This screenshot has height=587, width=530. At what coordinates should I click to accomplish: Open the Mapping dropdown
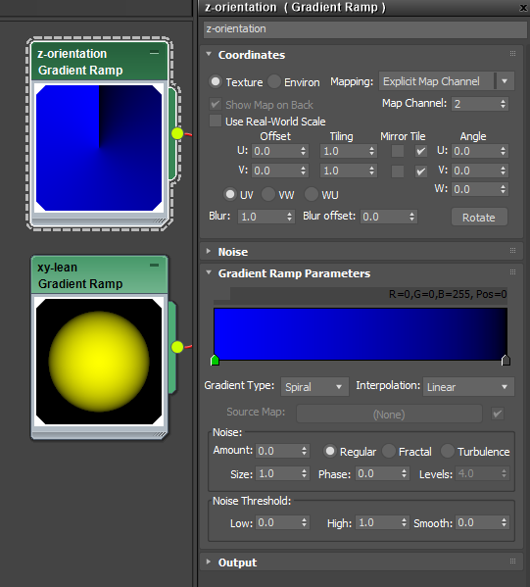[x=447, y=81]
